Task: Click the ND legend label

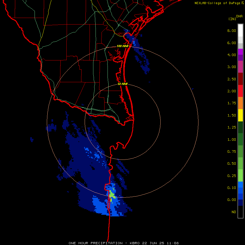Action: (234, 212)
